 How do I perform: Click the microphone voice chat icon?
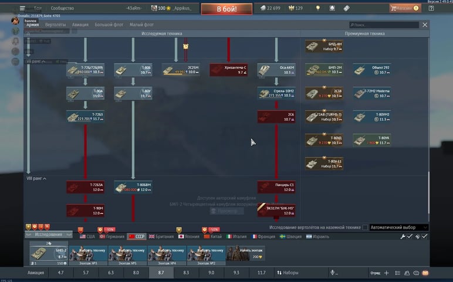[333, 273]
